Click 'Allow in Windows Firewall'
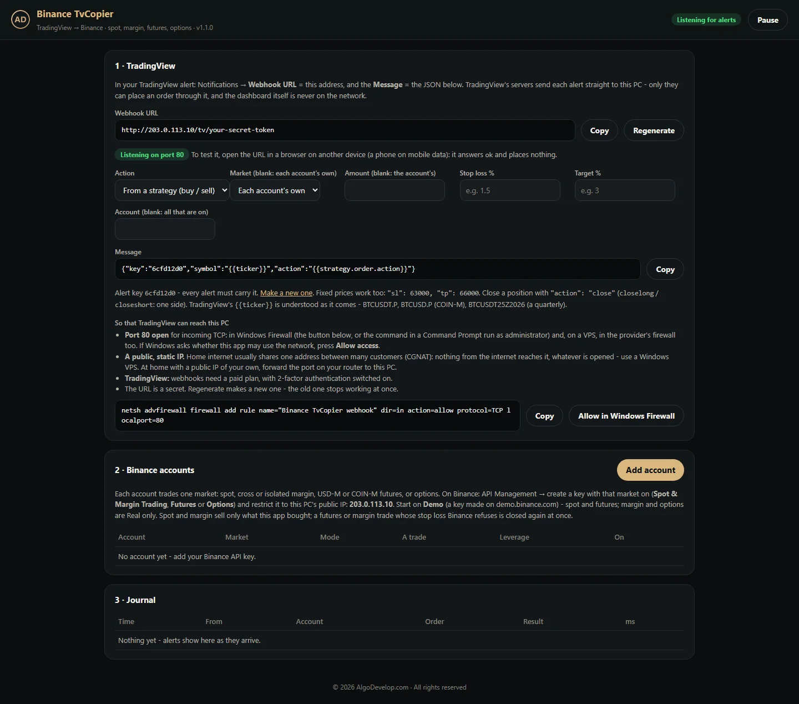799x704 pixels. pos(626,416)
